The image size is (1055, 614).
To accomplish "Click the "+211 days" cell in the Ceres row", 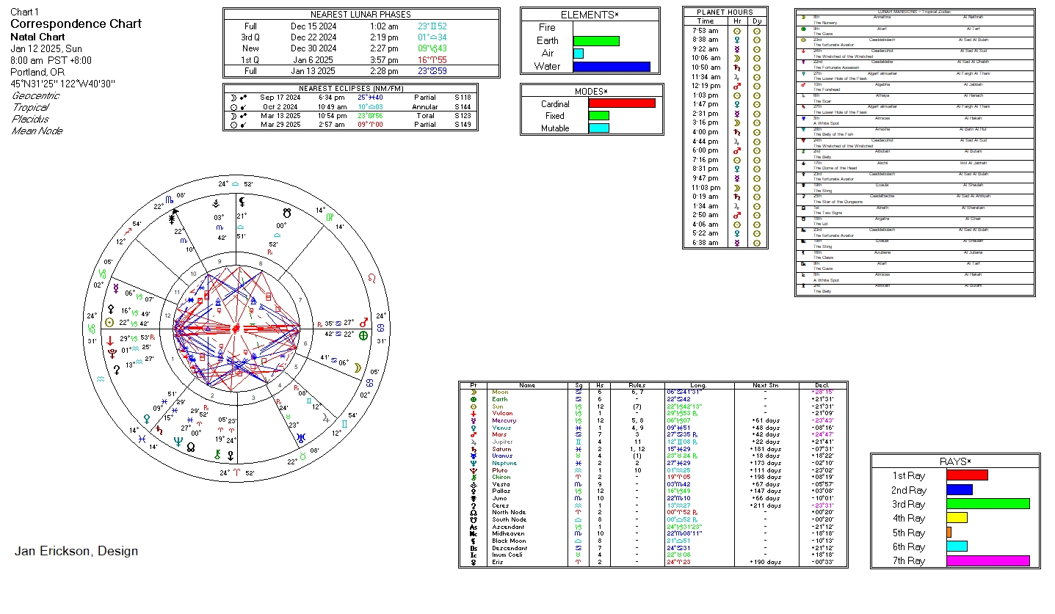I will (x=764, y=505).
